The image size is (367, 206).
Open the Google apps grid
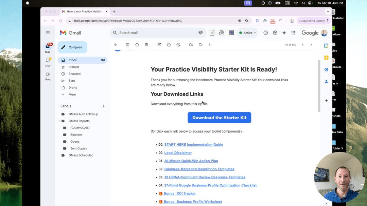(x=293, y=33)
